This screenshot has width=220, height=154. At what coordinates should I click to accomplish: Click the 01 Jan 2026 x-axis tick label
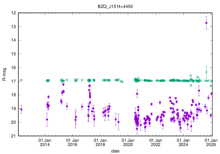tap(211, 142)
